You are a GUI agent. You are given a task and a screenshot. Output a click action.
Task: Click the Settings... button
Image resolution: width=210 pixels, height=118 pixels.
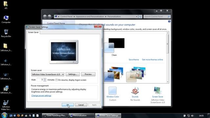click(73, 74)
